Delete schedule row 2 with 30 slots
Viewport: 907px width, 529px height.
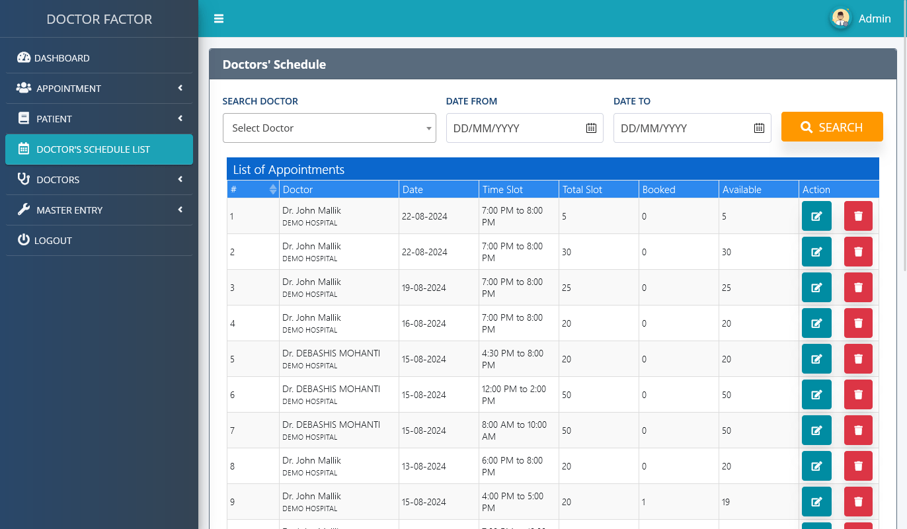click(858, 252)
